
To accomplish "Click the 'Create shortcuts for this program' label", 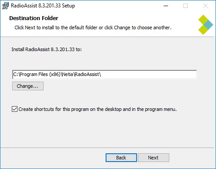I will click(98, 109).
